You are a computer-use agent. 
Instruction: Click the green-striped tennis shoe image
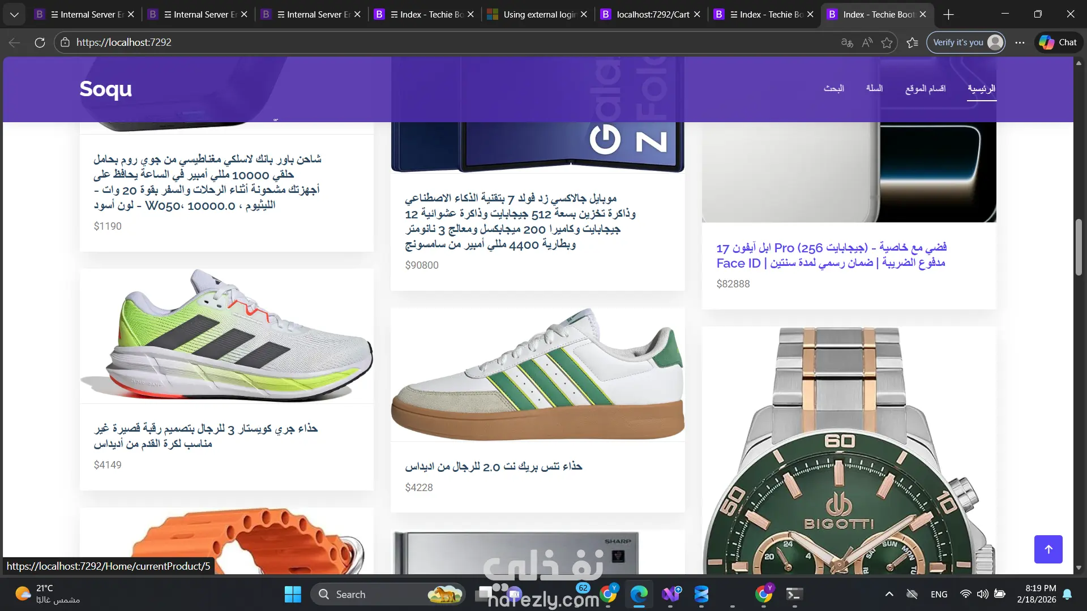click(x=538, y=375)
